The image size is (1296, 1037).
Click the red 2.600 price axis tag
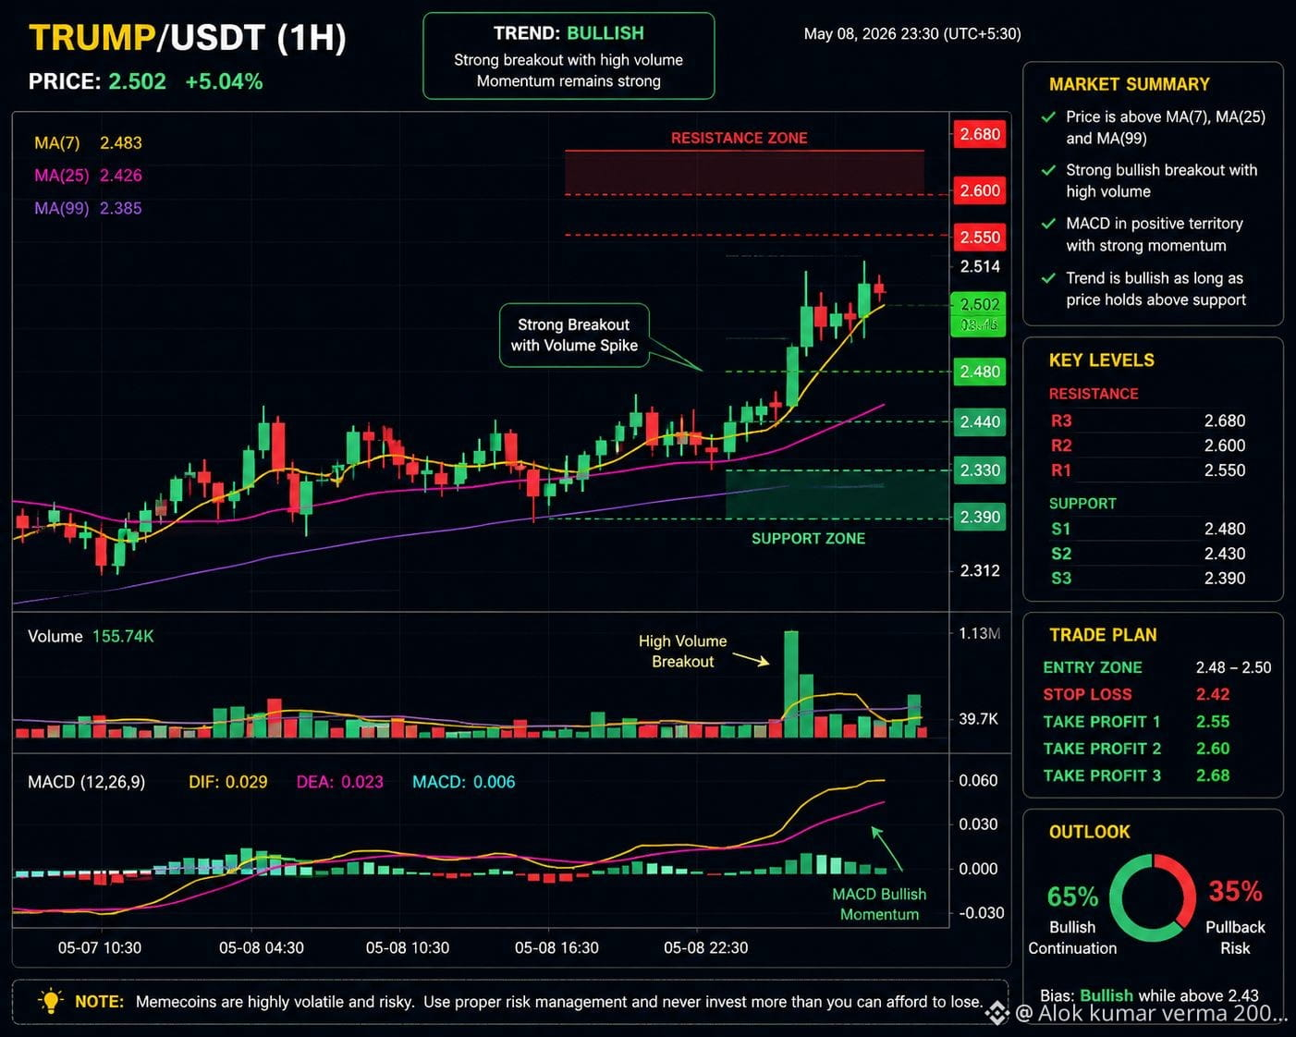980,190
